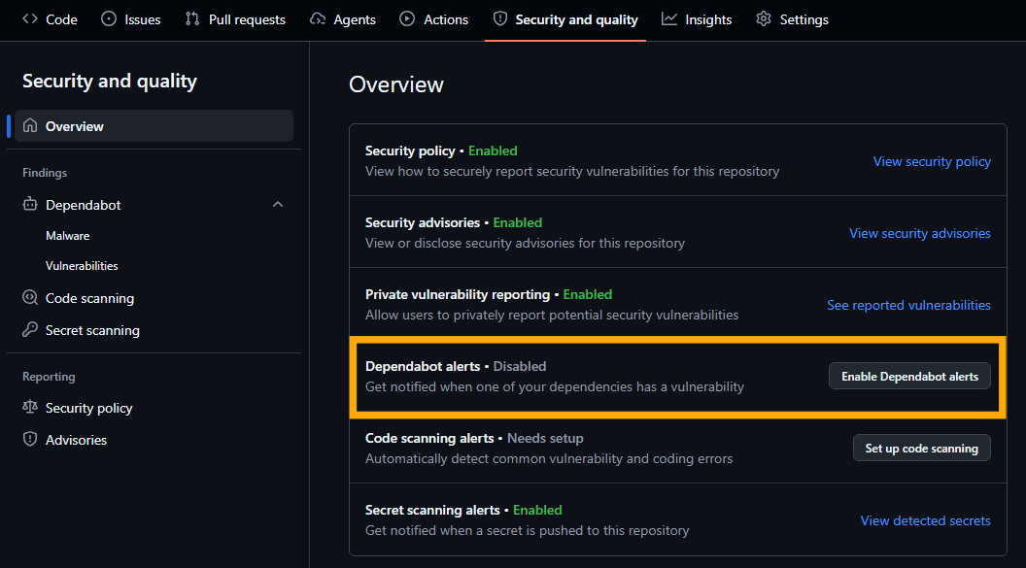Click the Agents icon in top navigation
The width and height of the screenshot is (1026, 568).
(x=318, y=19)
